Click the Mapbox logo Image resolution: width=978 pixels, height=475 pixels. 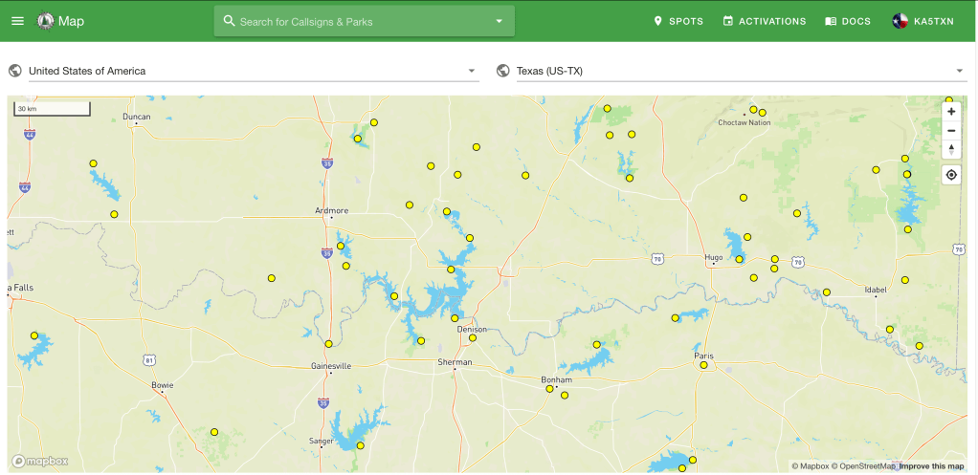tap(40, 461)
